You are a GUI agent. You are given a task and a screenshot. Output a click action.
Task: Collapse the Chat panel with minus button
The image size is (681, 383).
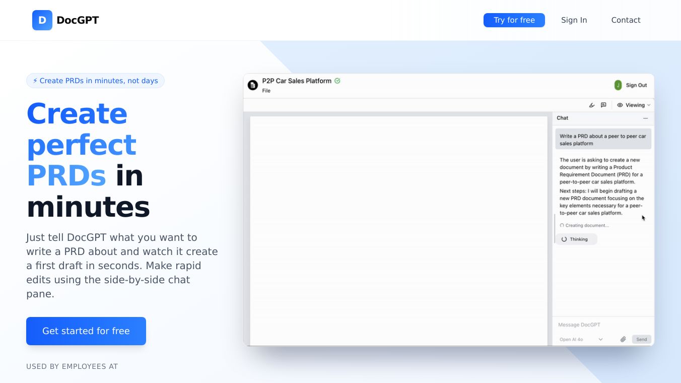coord(645,118)
